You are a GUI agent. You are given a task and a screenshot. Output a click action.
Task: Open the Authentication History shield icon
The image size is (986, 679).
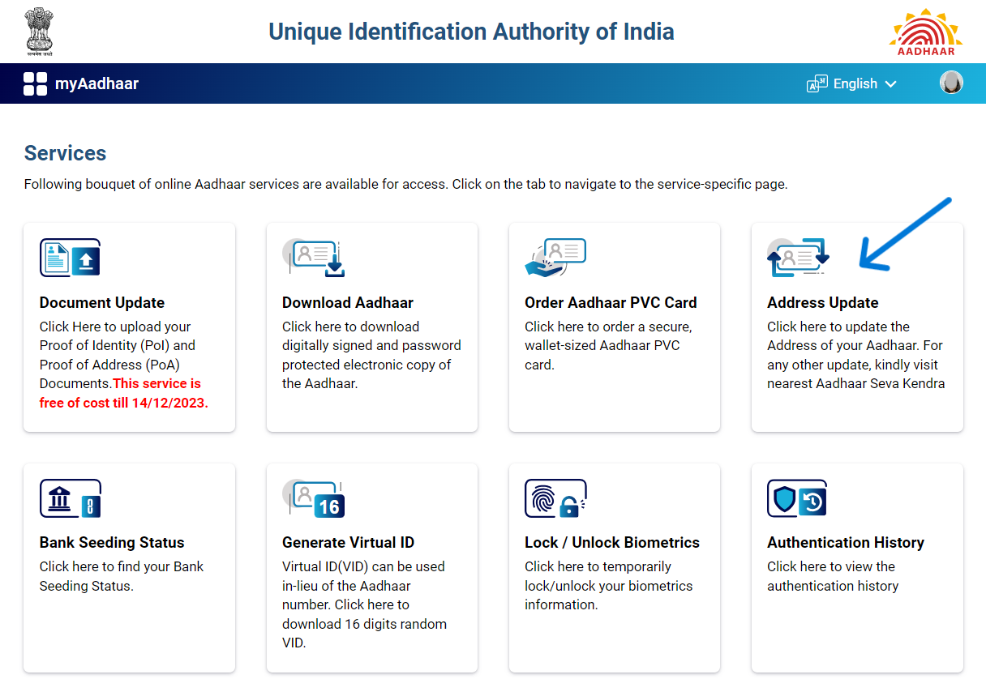[797, 498]
